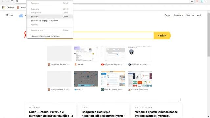Click the red extension icon in toolbar
Image resolution: width=210 pixels, height=118 pixels.
point(197,1)
